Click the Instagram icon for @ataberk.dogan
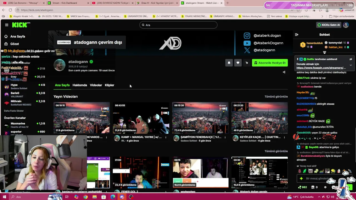 (x=247, y=36)
